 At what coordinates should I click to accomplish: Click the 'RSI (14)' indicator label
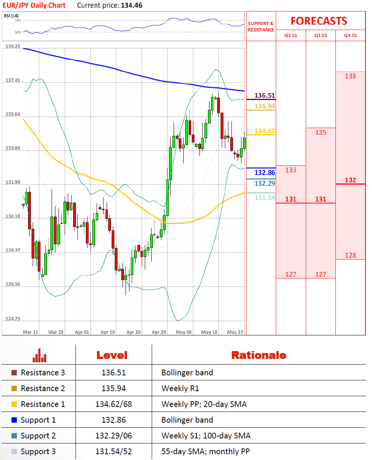(x=11, y=15)
